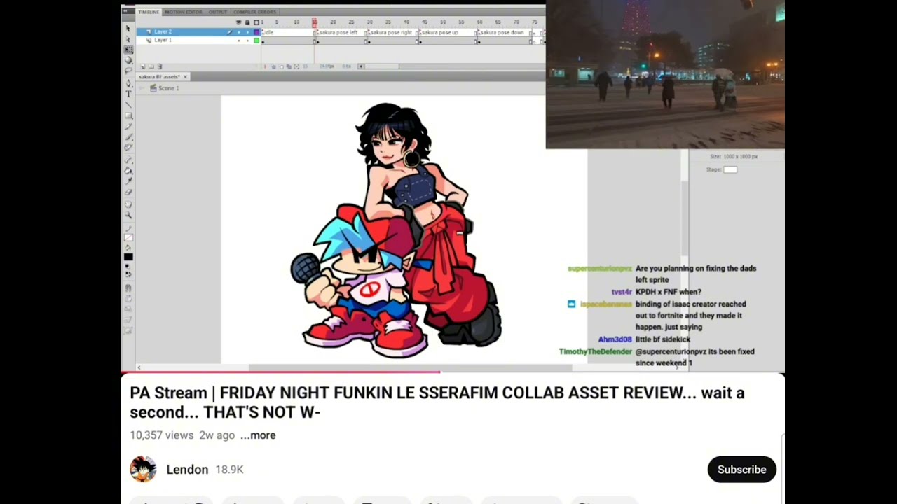
Task: Switch to the Compiler Errors tab
Action: pyautogui.click(x=254, y=12)
